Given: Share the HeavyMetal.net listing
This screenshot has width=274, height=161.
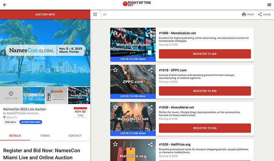Looking at the screenshot, I should (150, 107).
